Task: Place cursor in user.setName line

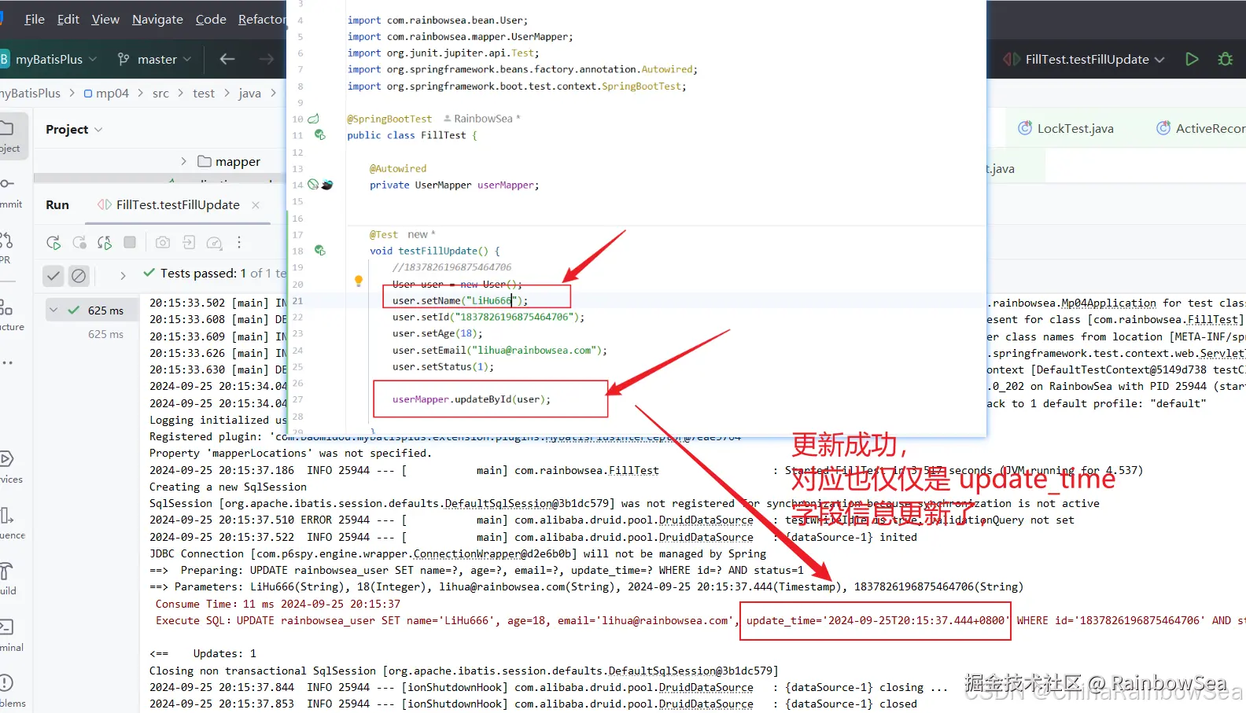Action: coord(460,300)
